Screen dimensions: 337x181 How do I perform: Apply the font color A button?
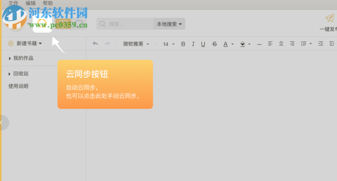[x=225, y=44]
